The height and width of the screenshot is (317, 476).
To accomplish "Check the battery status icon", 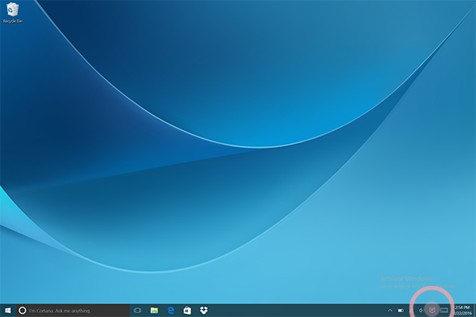I will coord(401,311).
